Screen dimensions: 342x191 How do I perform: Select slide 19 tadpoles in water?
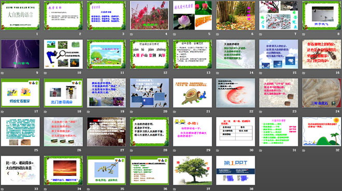[x=106, y=93]
